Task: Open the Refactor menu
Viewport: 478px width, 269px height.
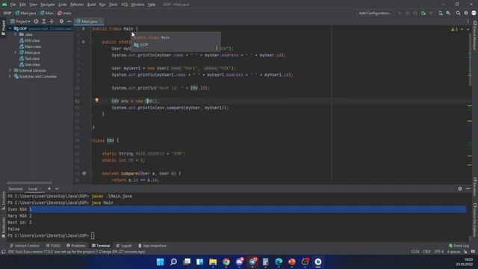Action: (77, 4)
